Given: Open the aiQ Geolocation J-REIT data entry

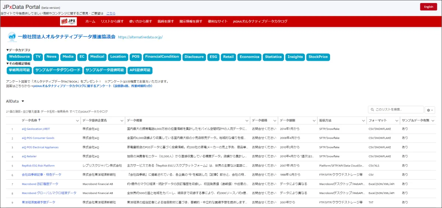Looking at the screenshot, I should (x=36, y=129).
